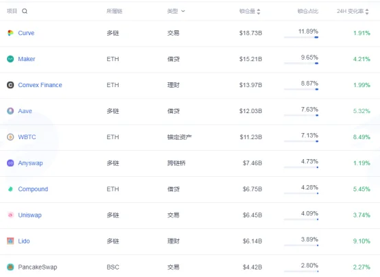Screen dimensions: 380x277
Task: Click the search icon next to 项目
Action: [25, 11]
